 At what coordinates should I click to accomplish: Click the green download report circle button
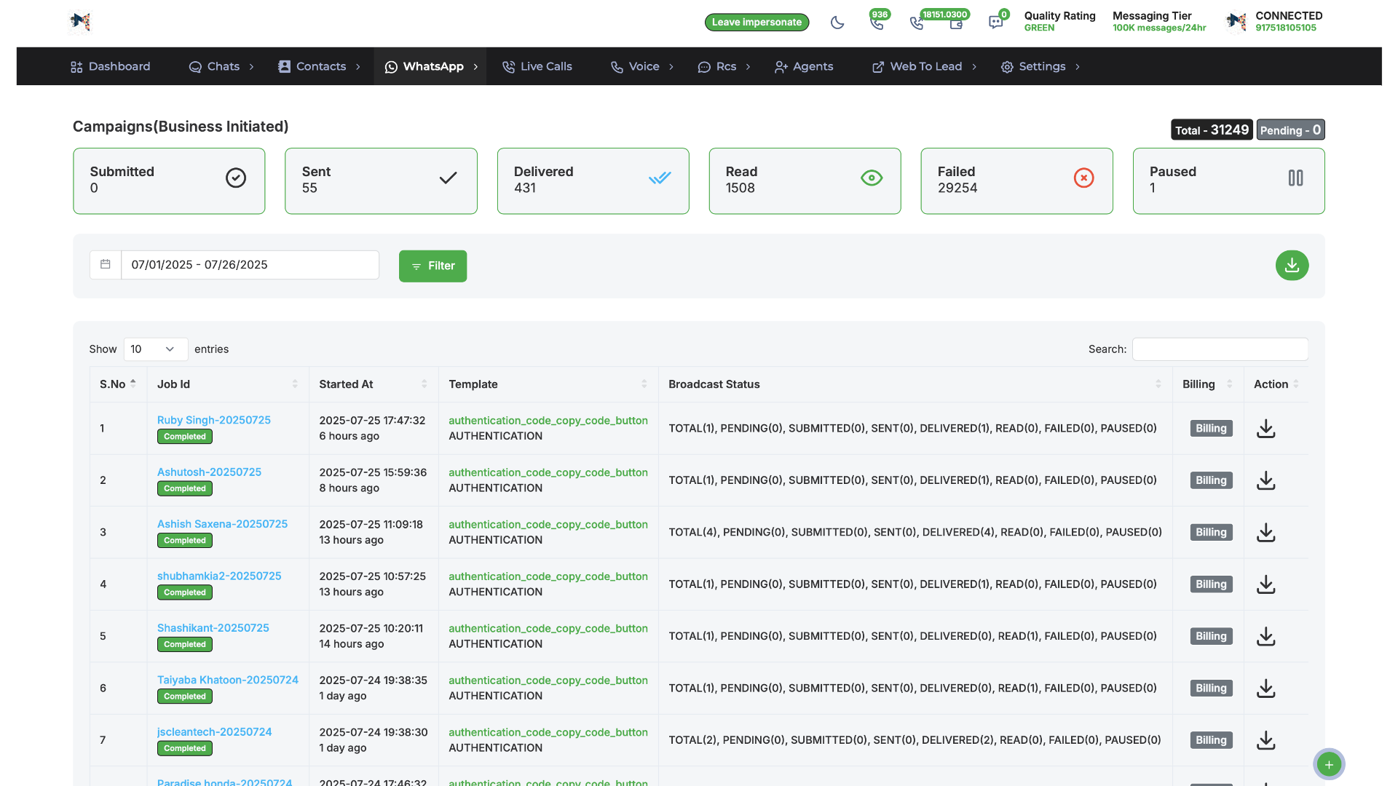click(x=1292, y=266)
